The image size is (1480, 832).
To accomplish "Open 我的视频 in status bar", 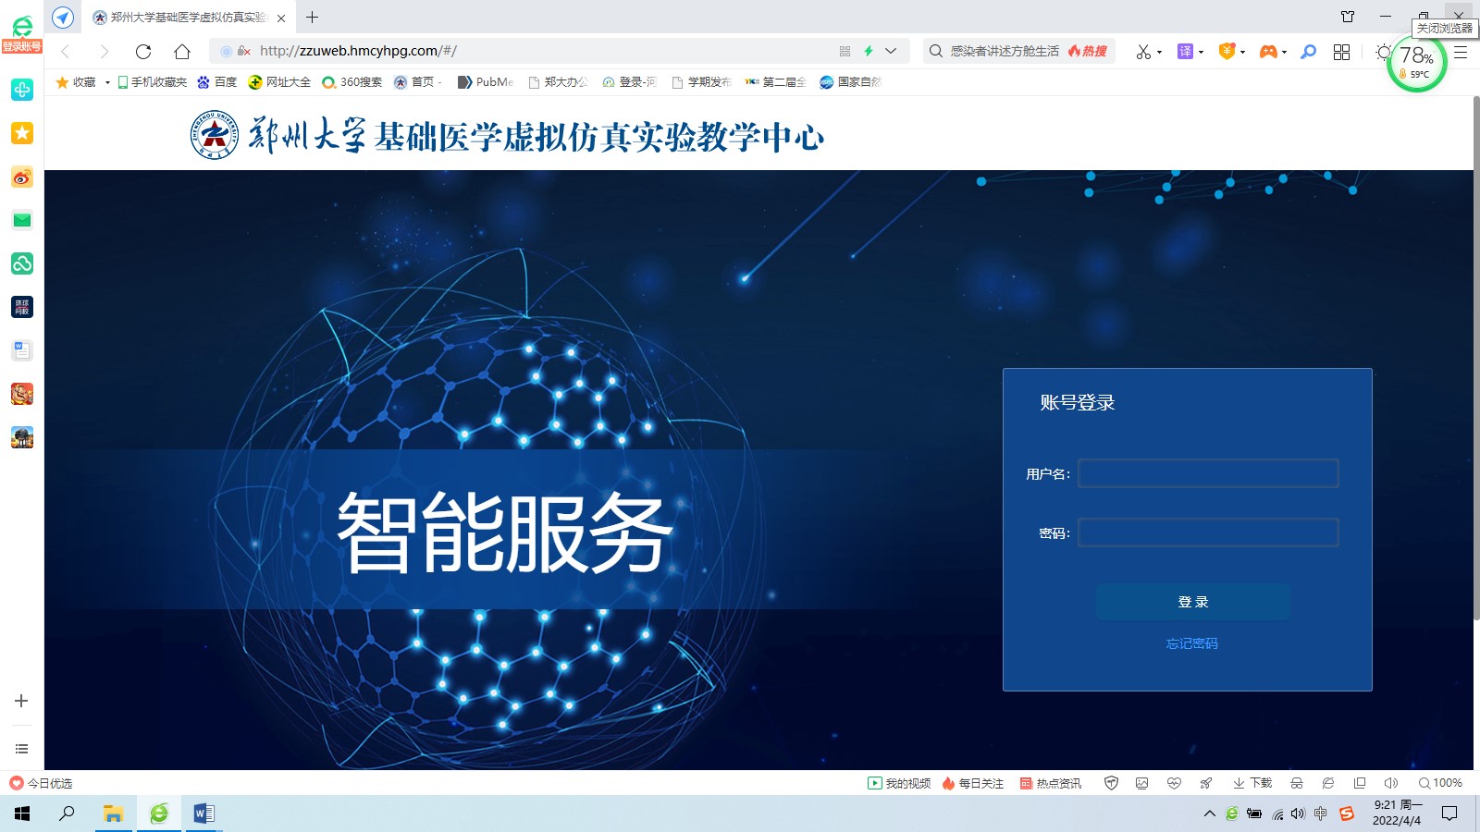I will click(899, 783).
